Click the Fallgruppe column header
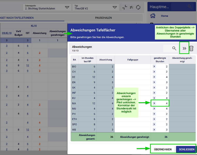The height and width of the screenshot is (155, 197). [x=133, y=60]
